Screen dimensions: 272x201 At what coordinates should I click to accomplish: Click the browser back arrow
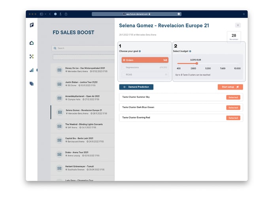click(50, 14)
